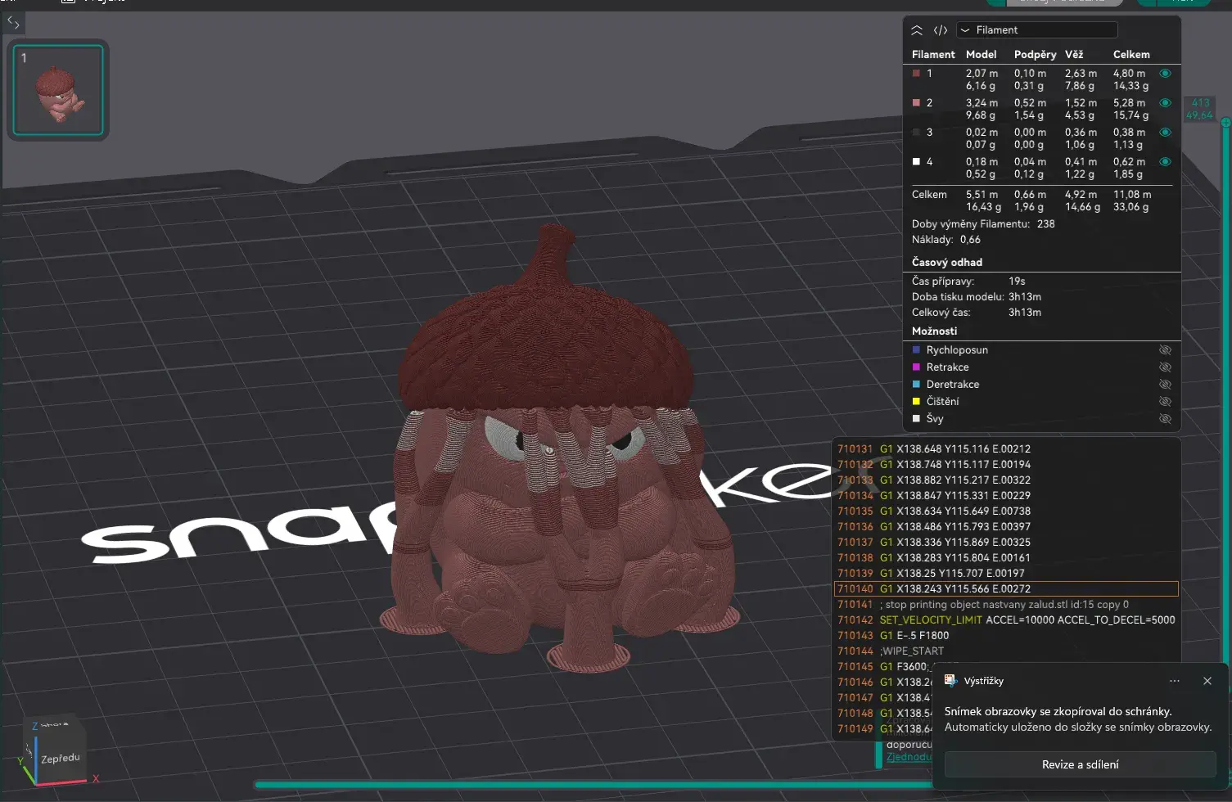Select G-code line 710140
This screenshot has width=1232, height=802.
(x=1006, y=589)
